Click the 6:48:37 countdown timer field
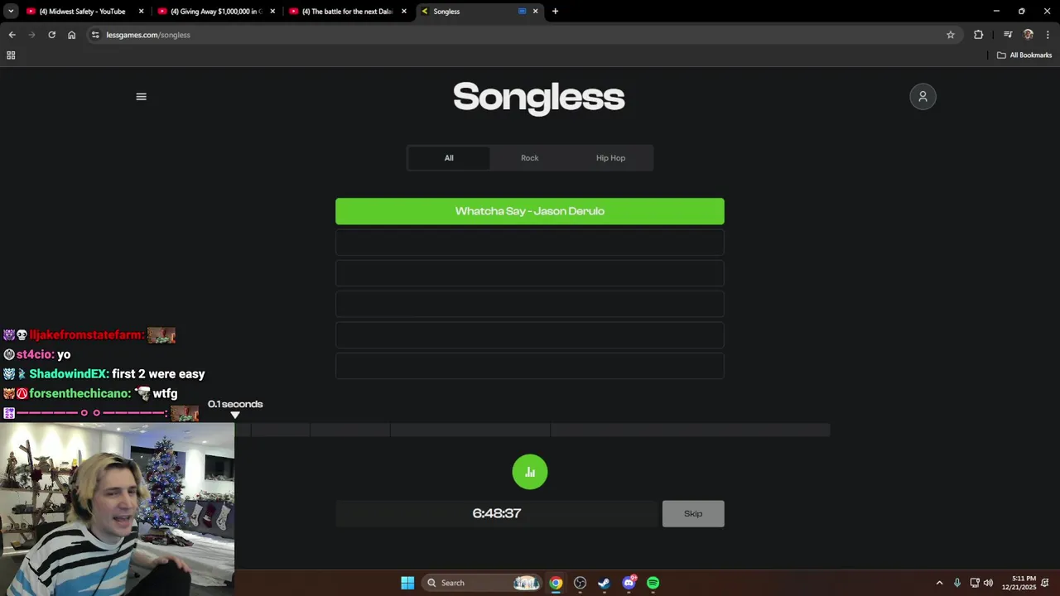 pos(497,513)
